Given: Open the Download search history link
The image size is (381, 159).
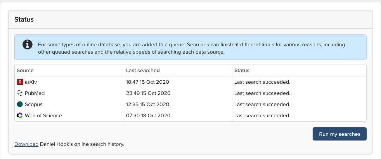Looking at the screenshot, I should (26, 144).
